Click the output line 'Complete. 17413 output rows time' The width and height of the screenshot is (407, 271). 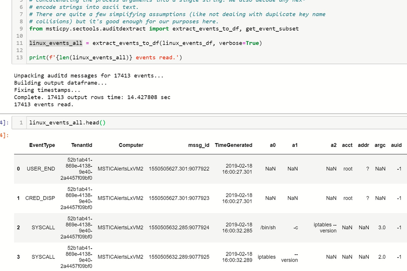(x=92, y=97)
